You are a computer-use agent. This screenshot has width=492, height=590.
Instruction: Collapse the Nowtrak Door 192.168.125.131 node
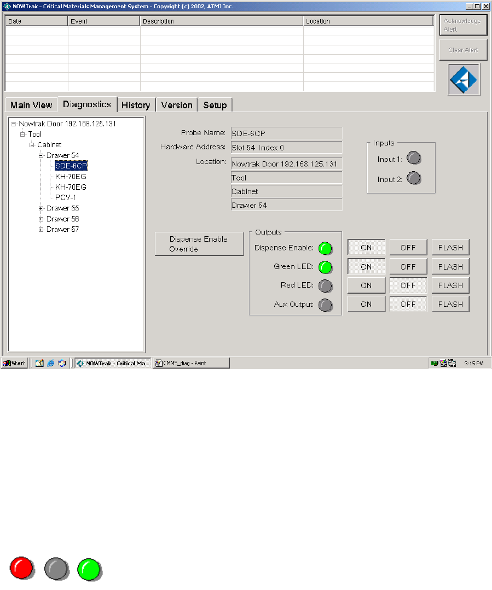[x=14, y=124]
